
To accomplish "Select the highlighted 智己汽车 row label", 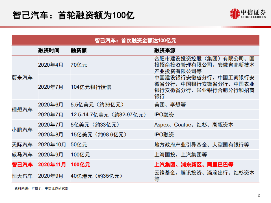I will point(23,165).
